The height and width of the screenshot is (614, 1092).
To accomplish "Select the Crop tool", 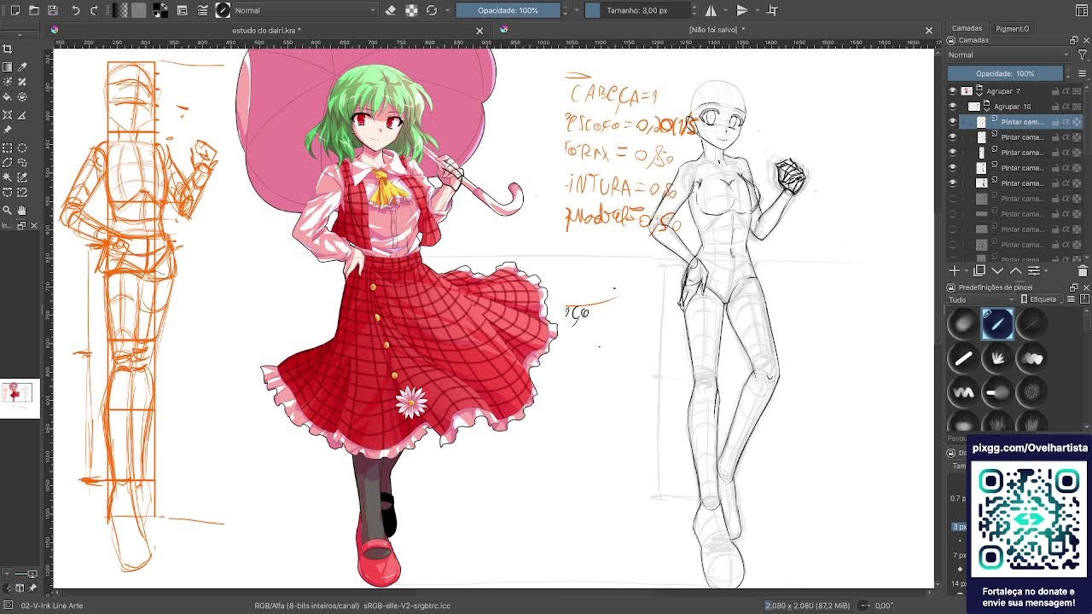I will 8,49.
